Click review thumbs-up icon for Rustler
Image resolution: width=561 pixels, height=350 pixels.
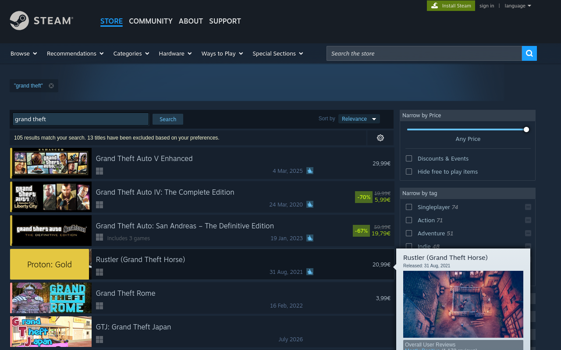310,272
